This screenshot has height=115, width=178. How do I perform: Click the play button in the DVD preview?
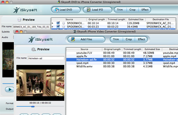pyautogui.click(x=10, y=90)
